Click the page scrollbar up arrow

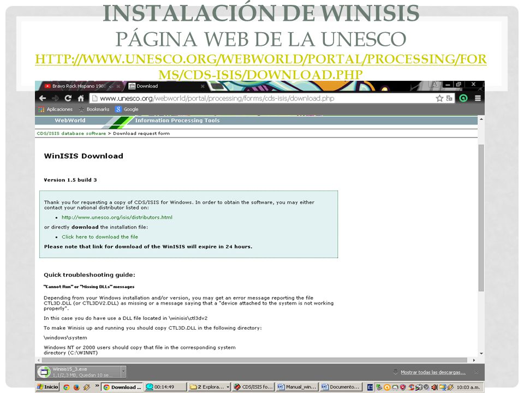pos(481,120)
